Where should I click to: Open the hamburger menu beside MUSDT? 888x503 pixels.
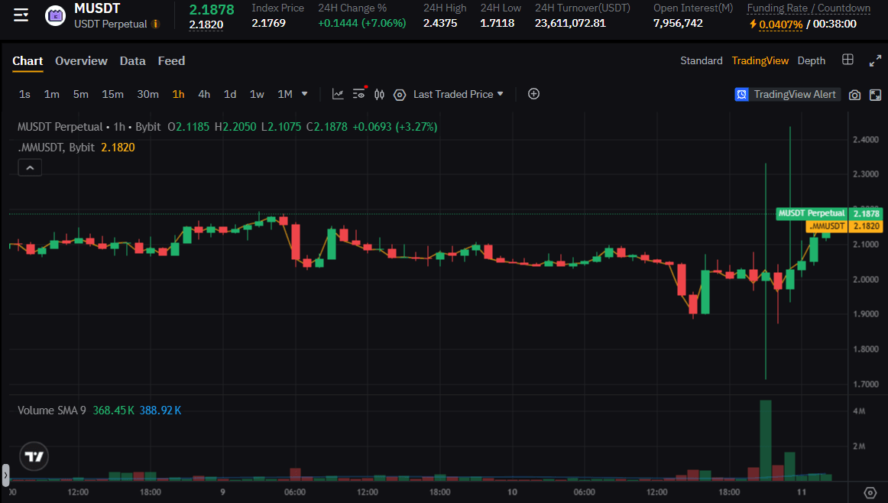click(21, 15)
